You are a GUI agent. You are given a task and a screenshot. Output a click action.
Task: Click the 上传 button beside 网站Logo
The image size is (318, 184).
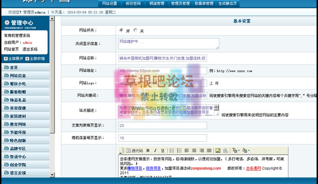[214, 83]
